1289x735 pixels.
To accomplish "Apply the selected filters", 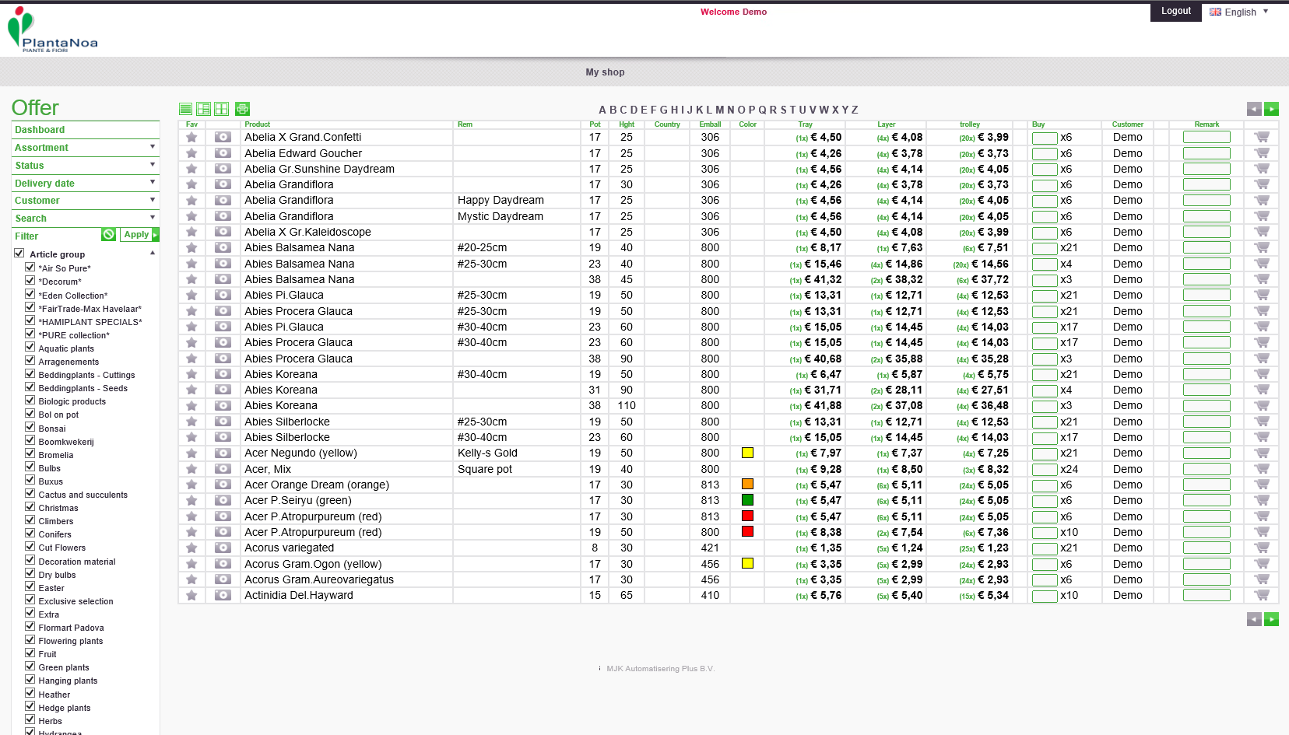I will [x=140, y=235].
